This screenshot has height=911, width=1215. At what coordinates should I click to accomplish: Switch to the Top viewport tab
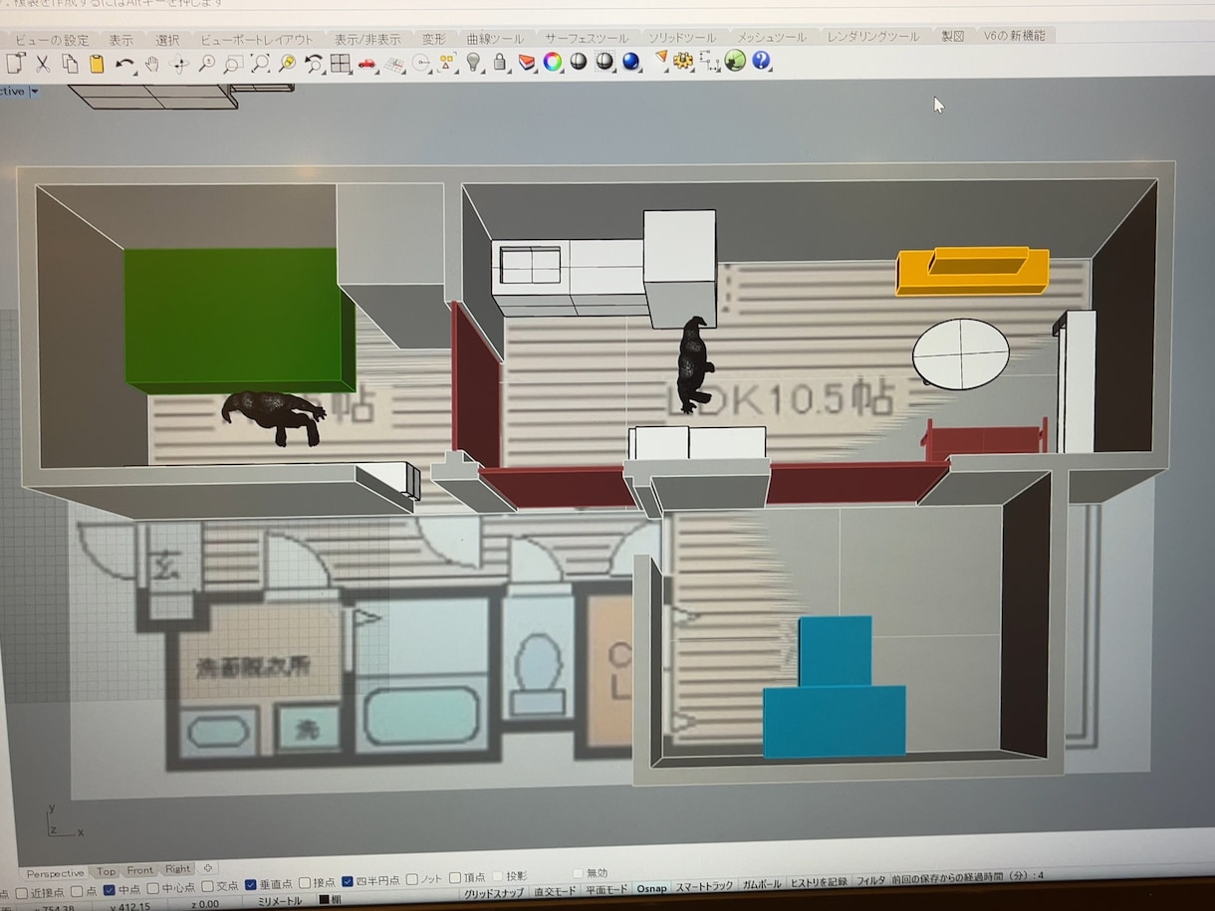point(106,871)
